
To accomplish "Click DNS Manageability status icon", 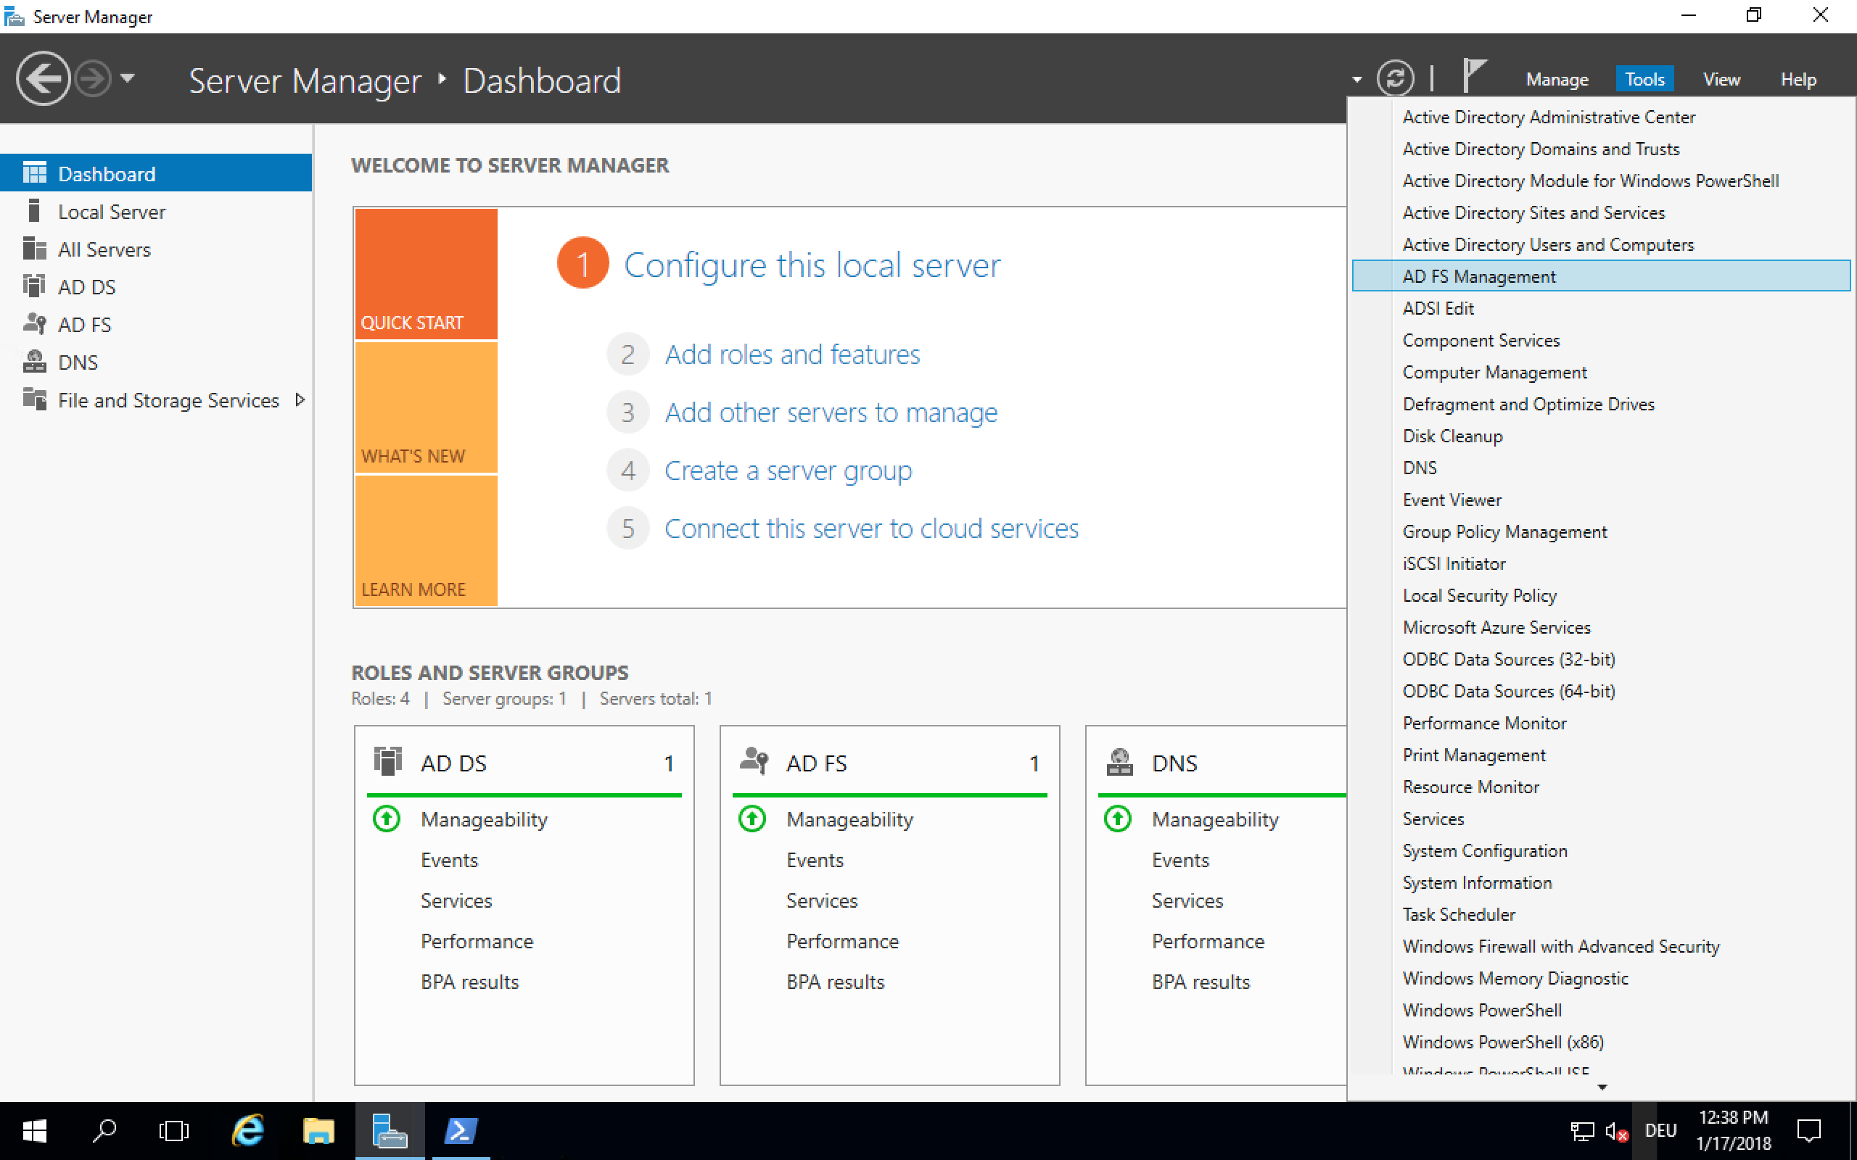I will [x=1117, y=819].
